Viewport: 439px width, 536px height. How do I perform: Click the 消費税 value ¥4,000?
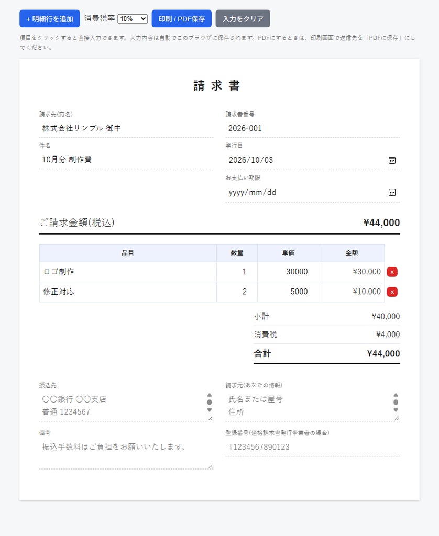coord(388,334)
